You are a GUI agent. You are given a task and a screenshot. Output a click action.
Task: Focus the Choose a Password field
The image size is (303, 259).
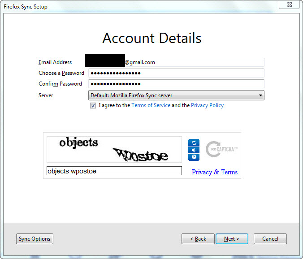point(176,73)
